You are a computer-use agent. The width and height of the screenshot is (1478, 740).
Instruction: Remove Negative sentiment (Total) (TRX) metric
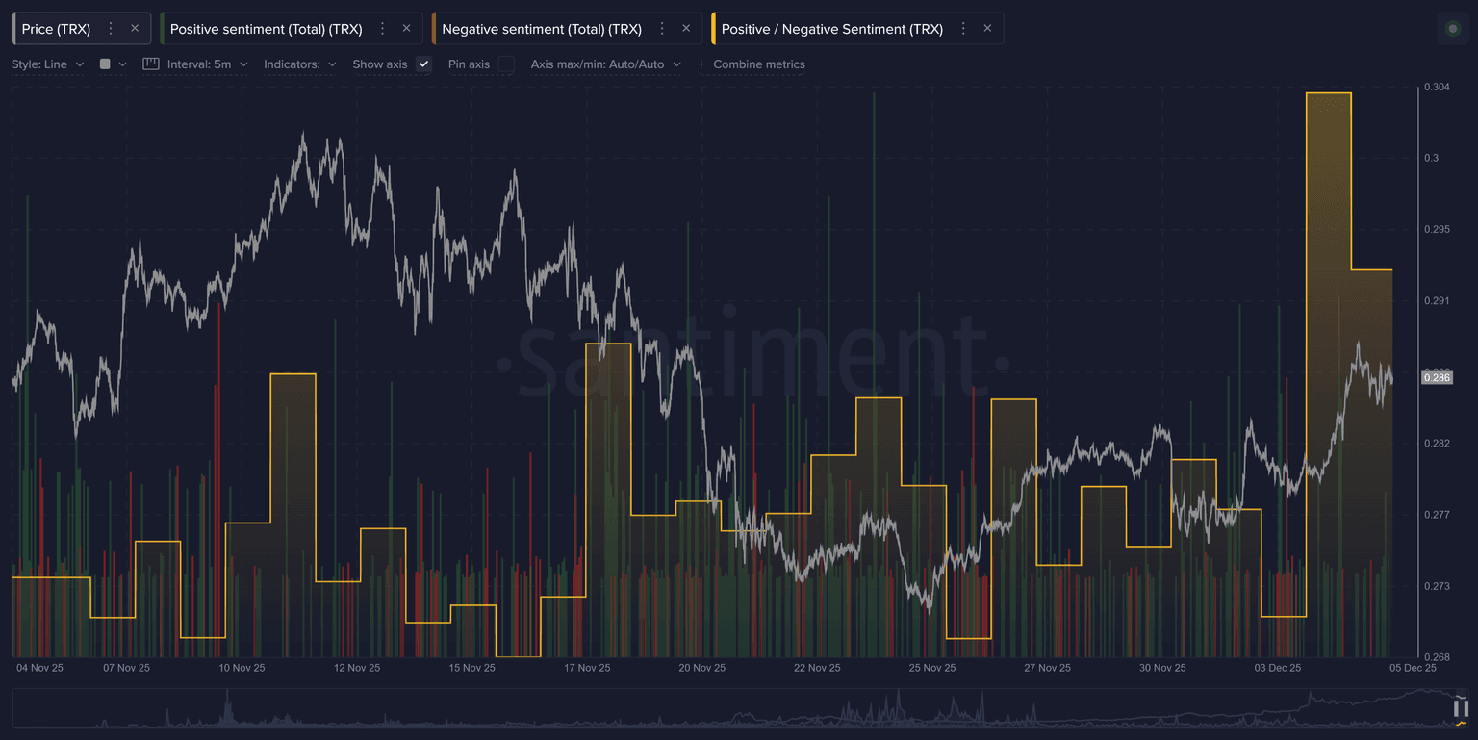coord(686,29)
